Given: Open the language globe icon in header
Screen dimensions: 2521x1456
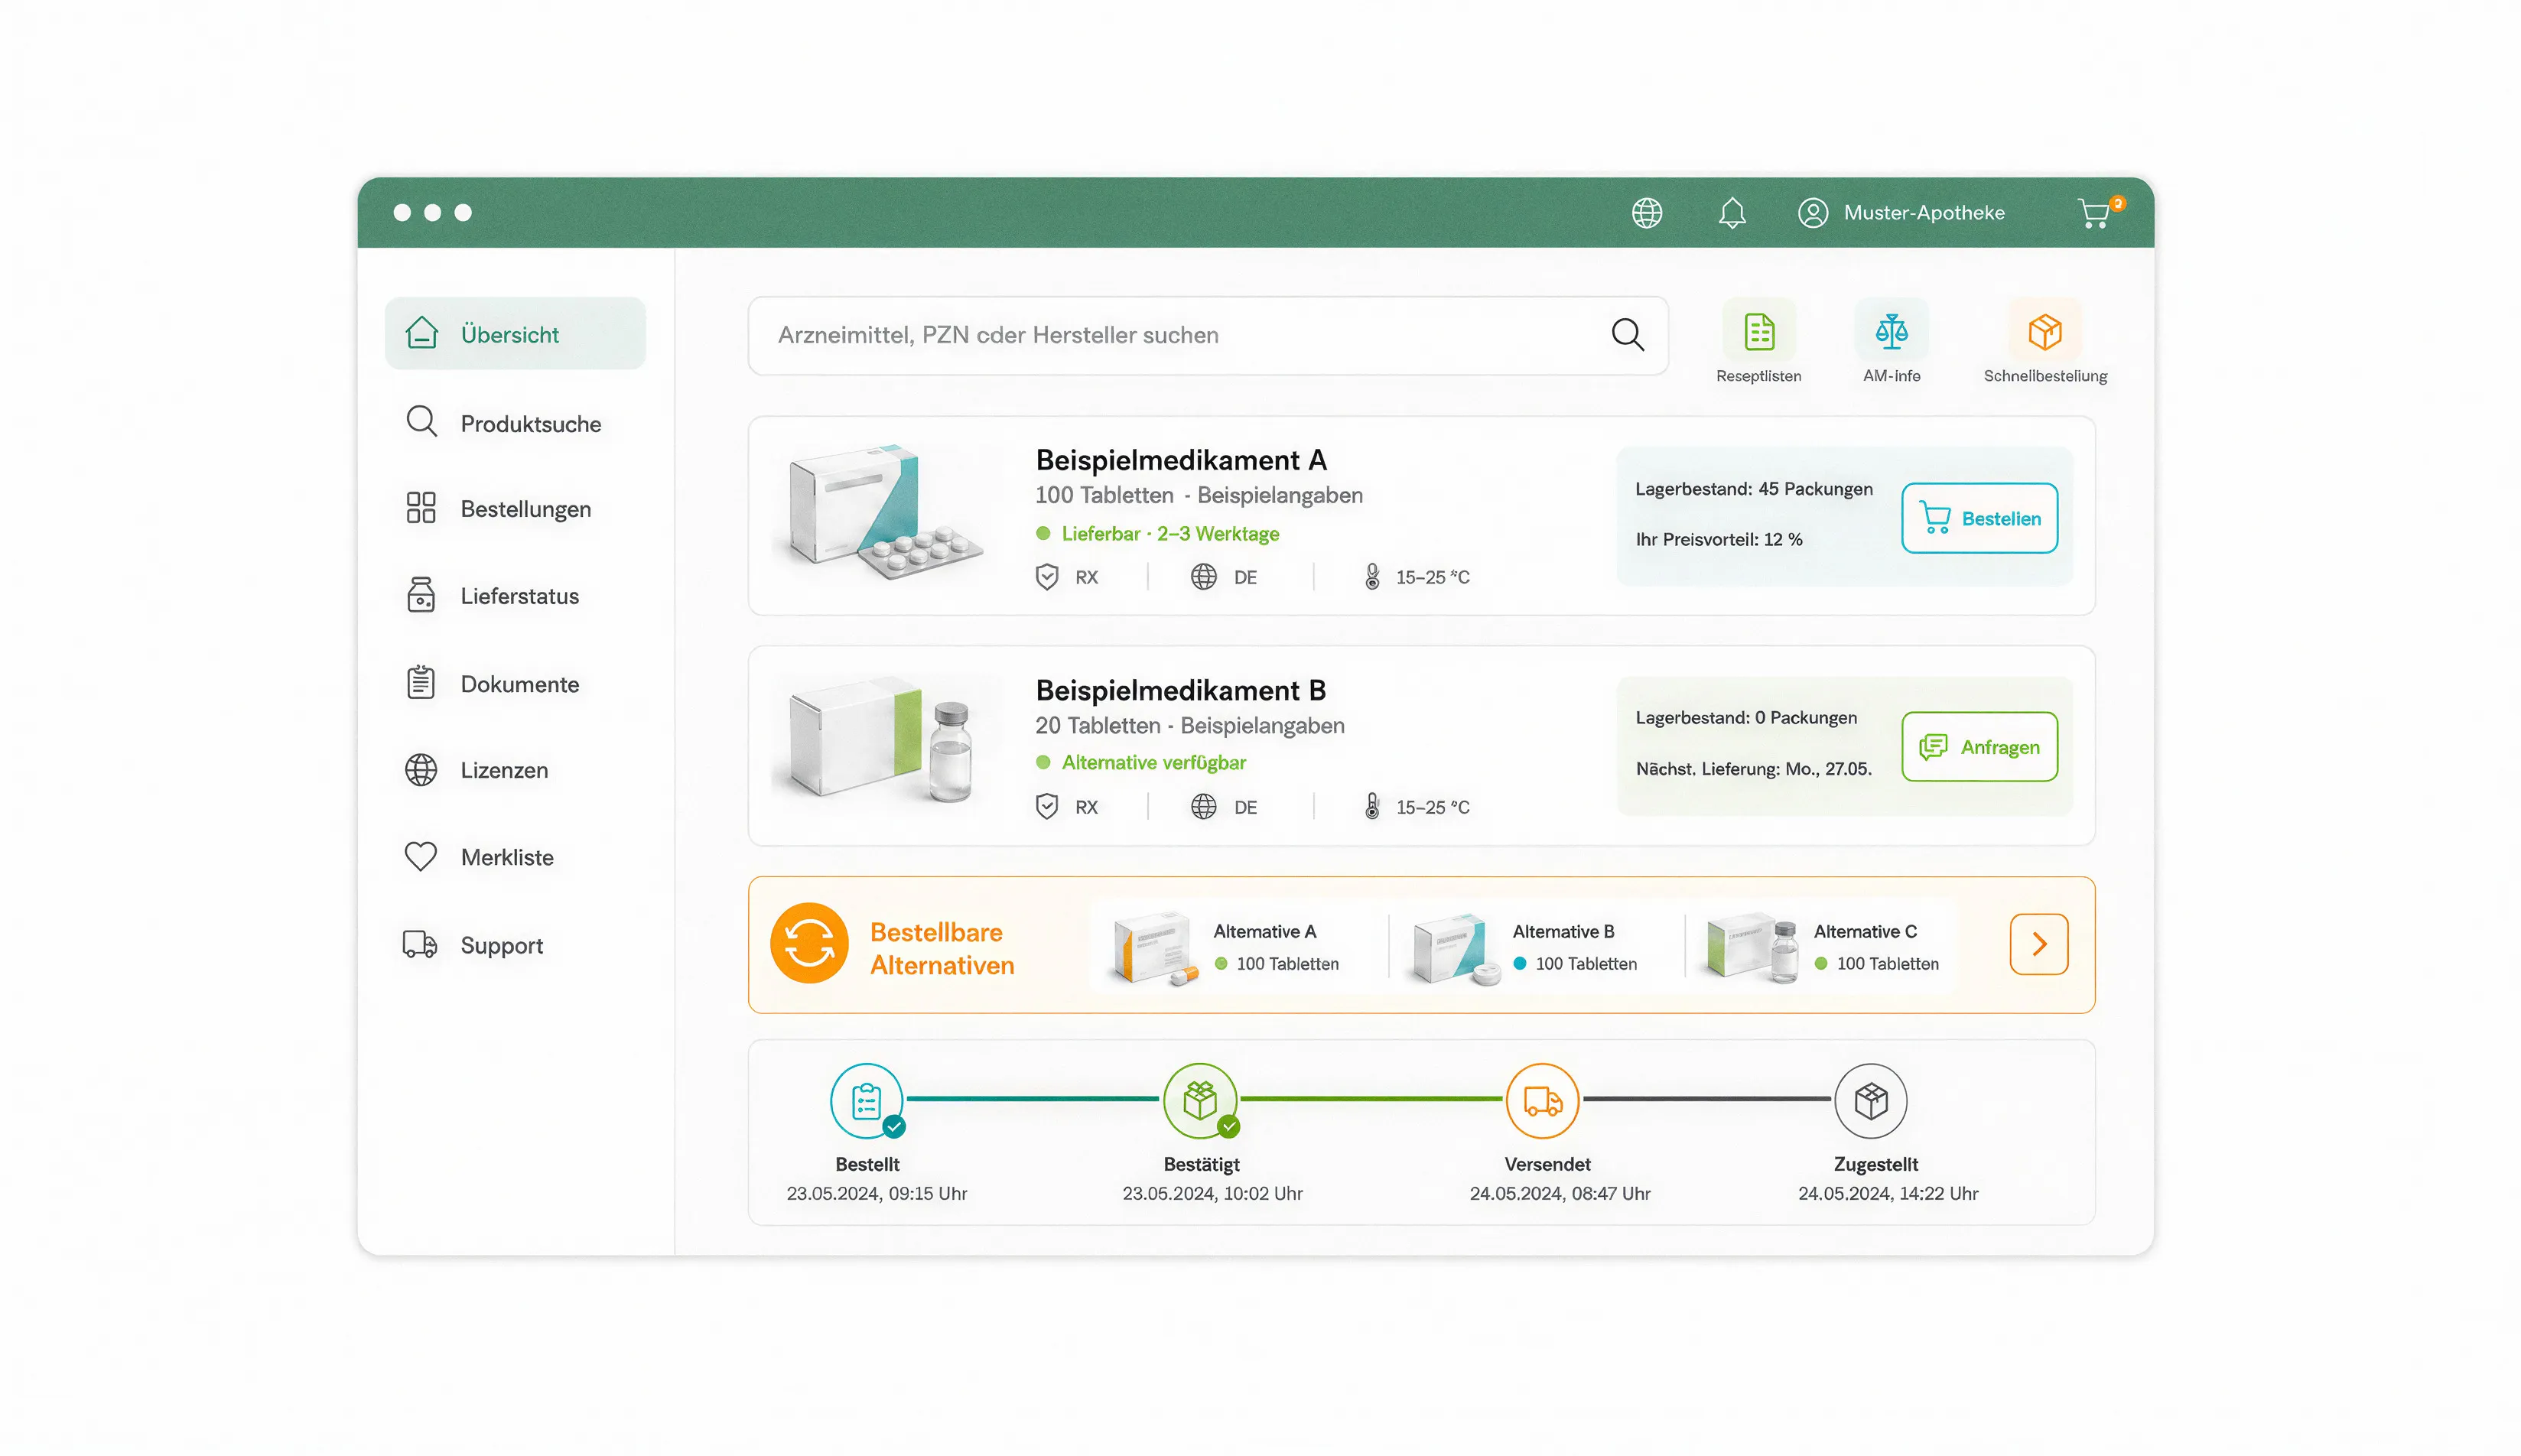Looking at the screenshot, I should (x=1646, y=213).
